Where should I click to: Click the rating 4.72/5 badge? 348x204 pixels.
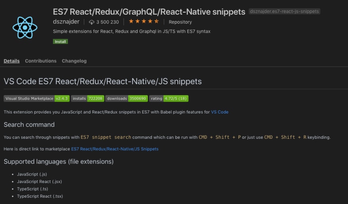[x=169, y=98]
